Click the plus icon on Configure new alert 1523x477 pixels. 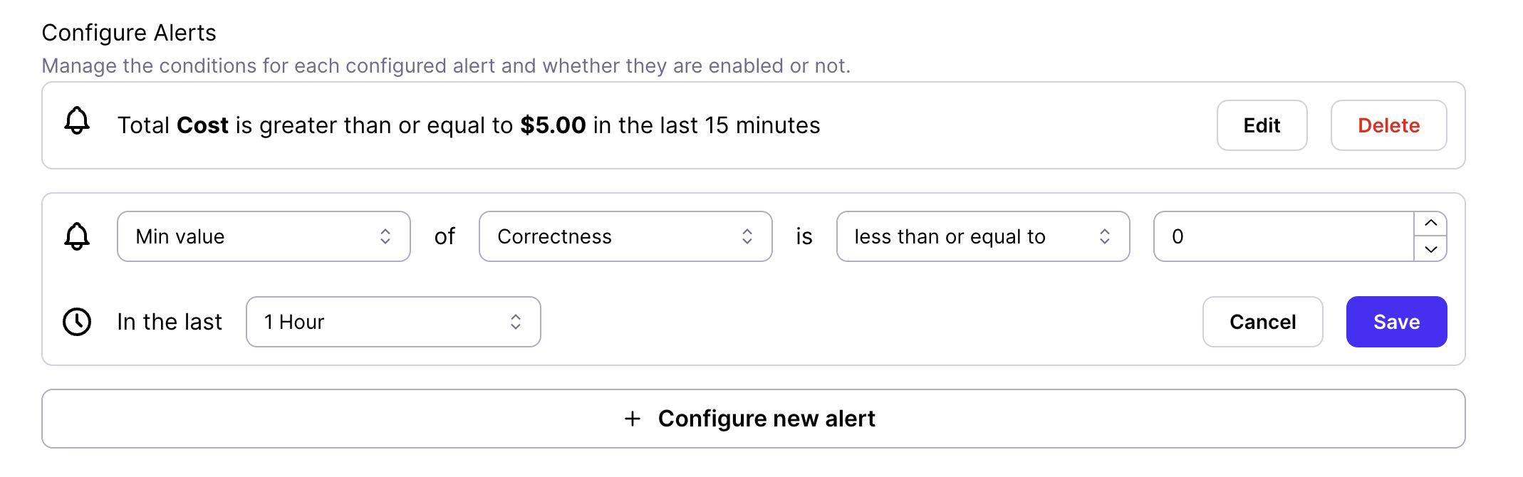click(632, 419)
